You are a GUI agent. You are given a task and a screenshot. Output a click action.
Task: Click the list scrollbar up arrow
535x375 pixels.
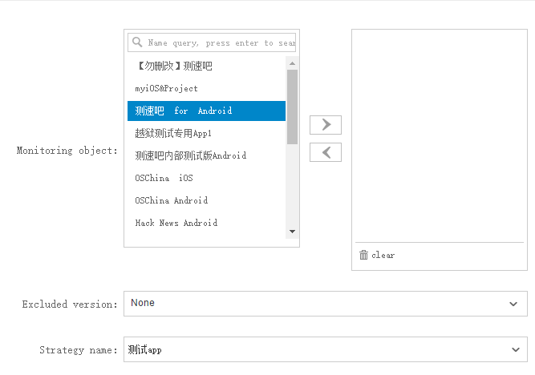(292, 62)
